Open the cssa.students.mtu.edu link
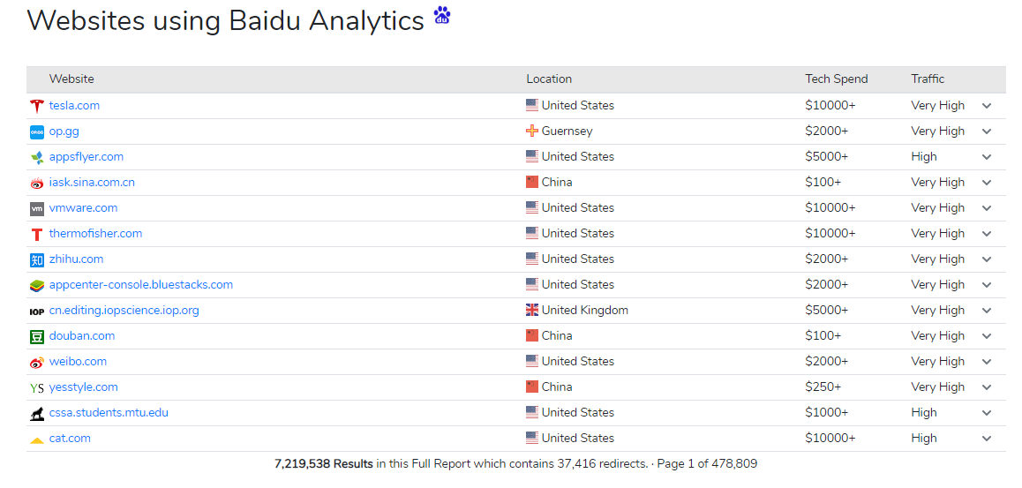The height and width of the screenshot is (488, 1022). (109, 413)
